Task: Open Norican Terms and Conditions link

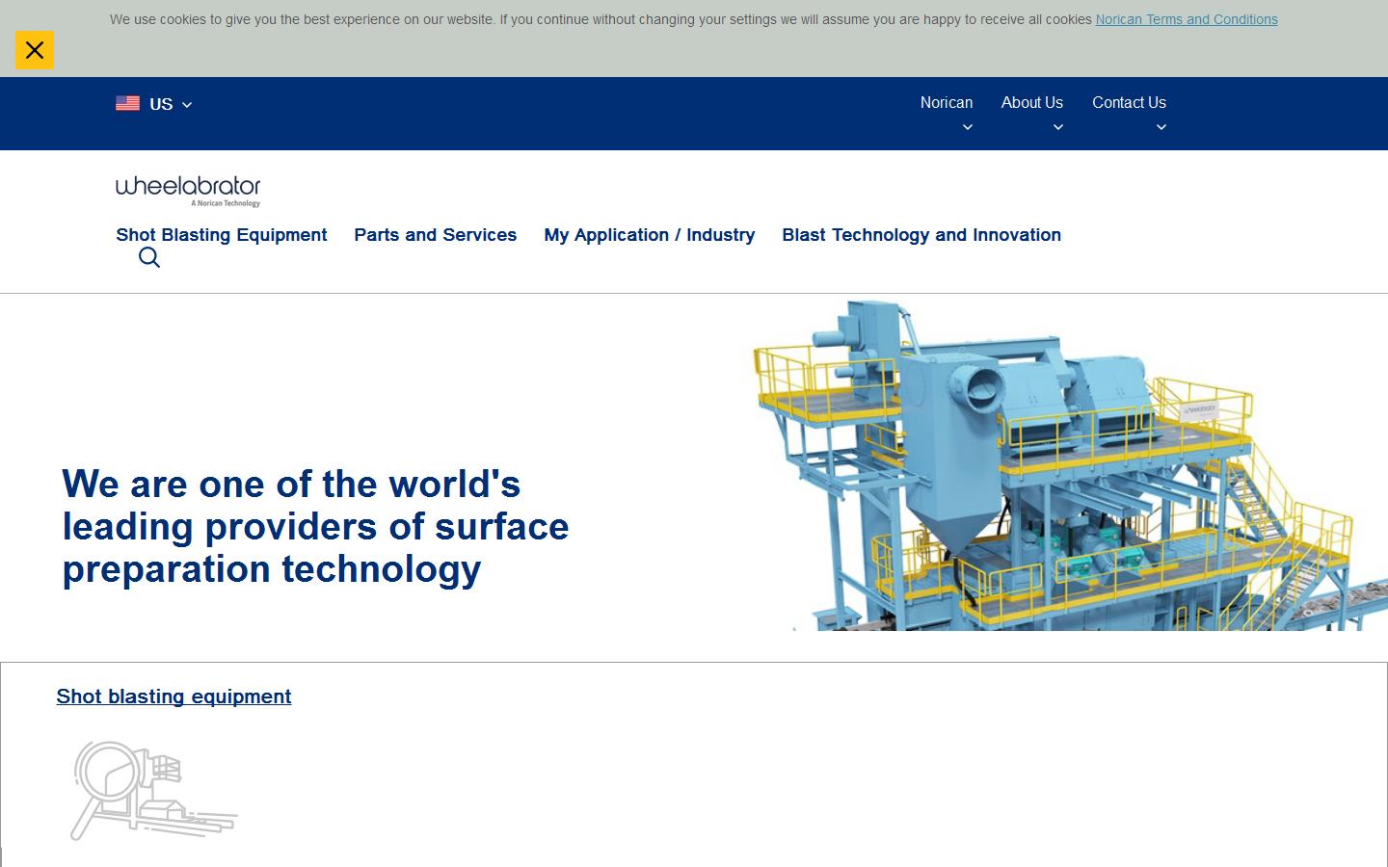Action: point(1186,19)
